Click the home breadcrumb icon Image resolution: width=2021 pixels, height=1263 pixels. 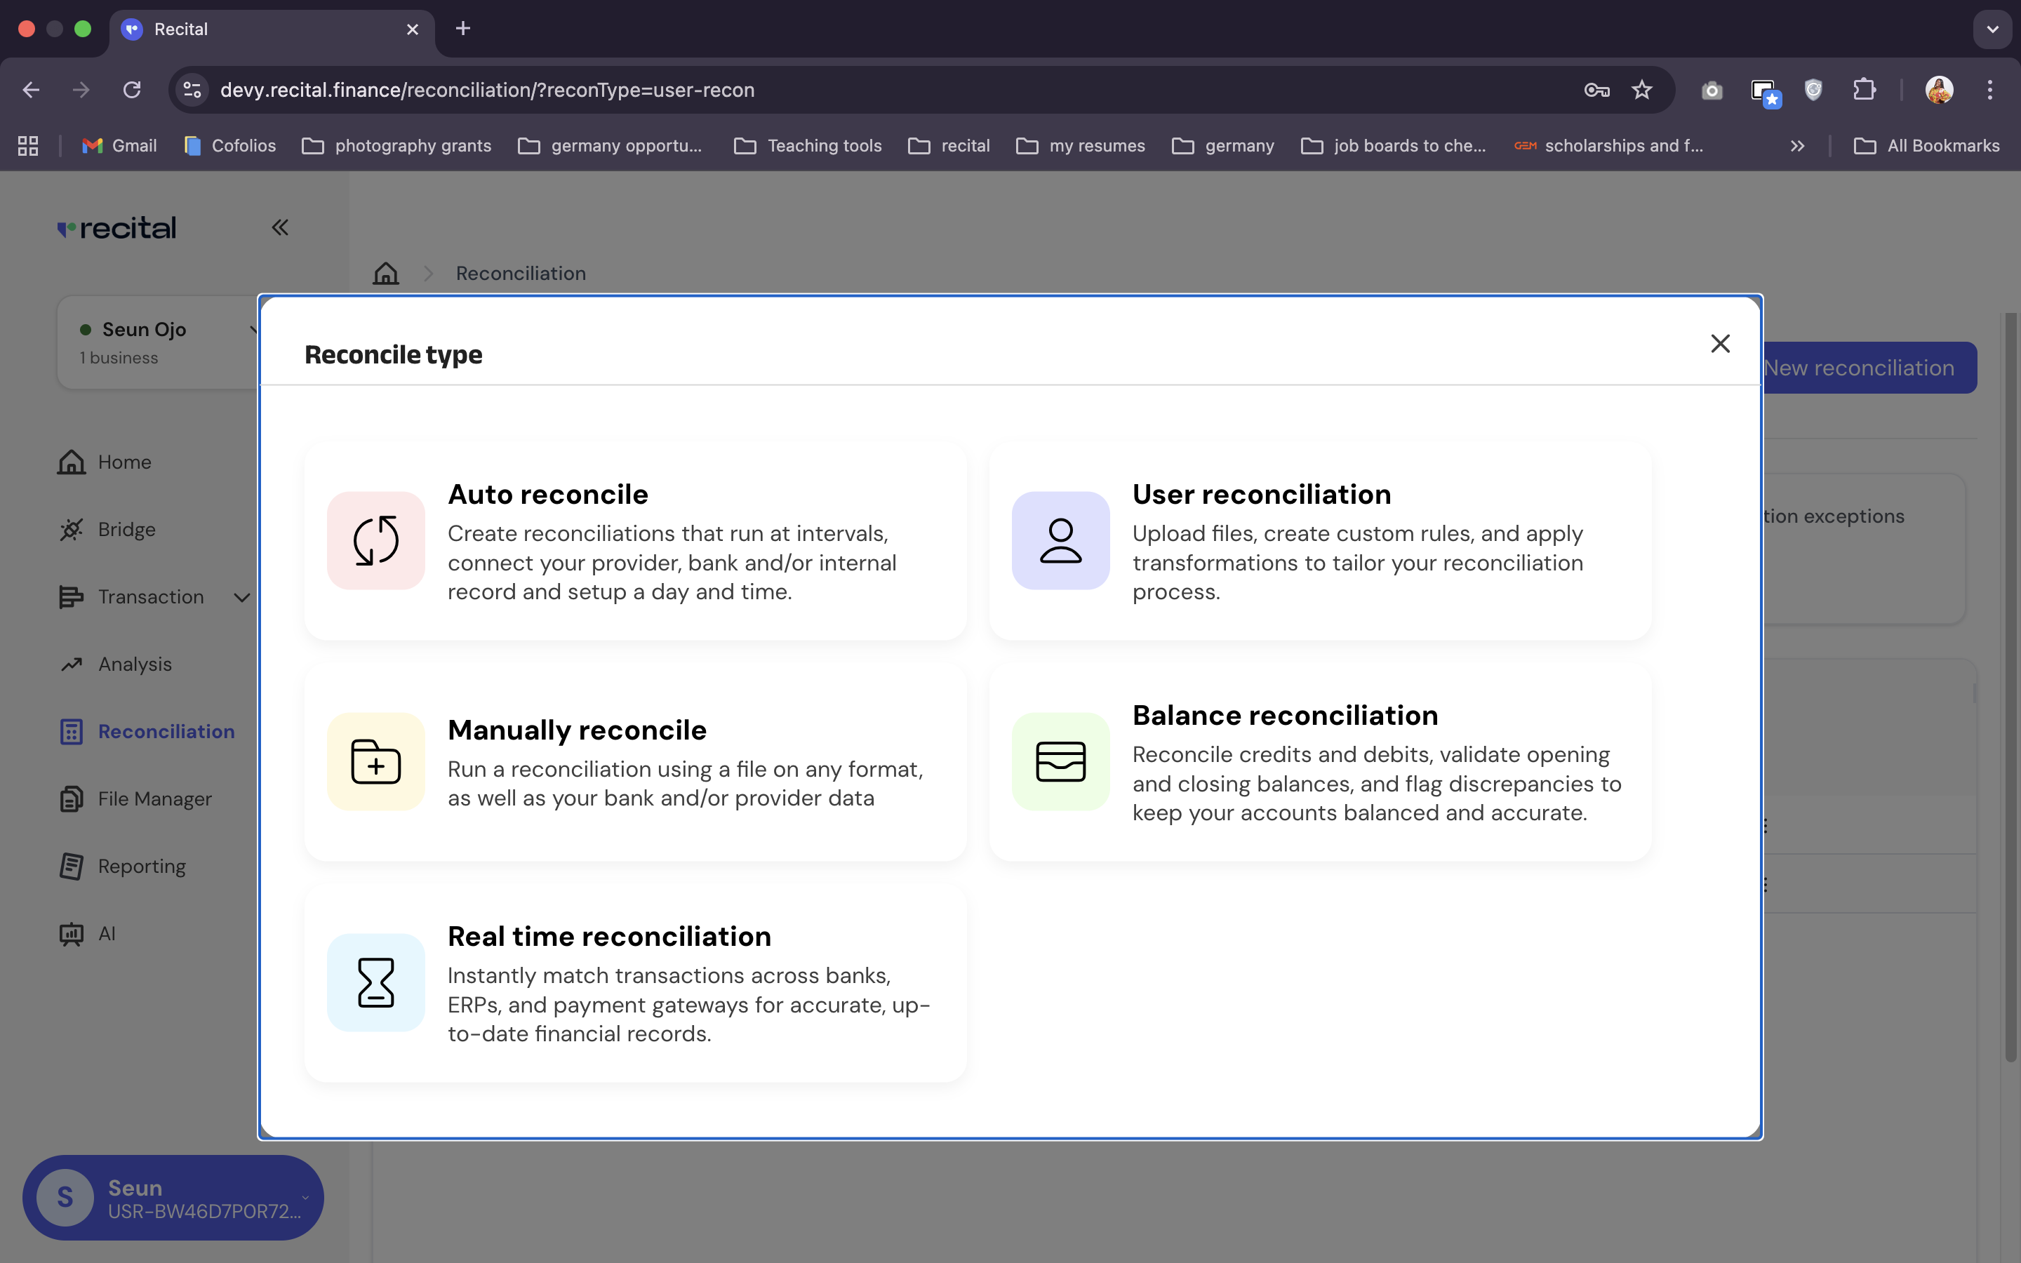coord(386,273)
